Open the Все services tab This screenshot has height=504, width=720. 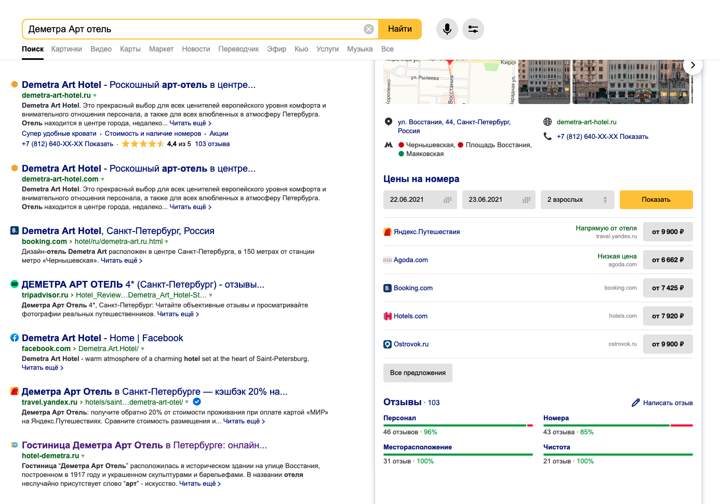pyautogui.click(x=387, y=49)
